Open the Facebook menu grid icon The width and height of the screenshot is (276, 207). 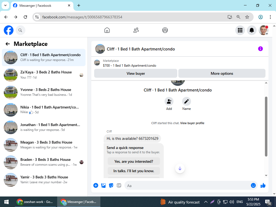[x=240, y=30]
